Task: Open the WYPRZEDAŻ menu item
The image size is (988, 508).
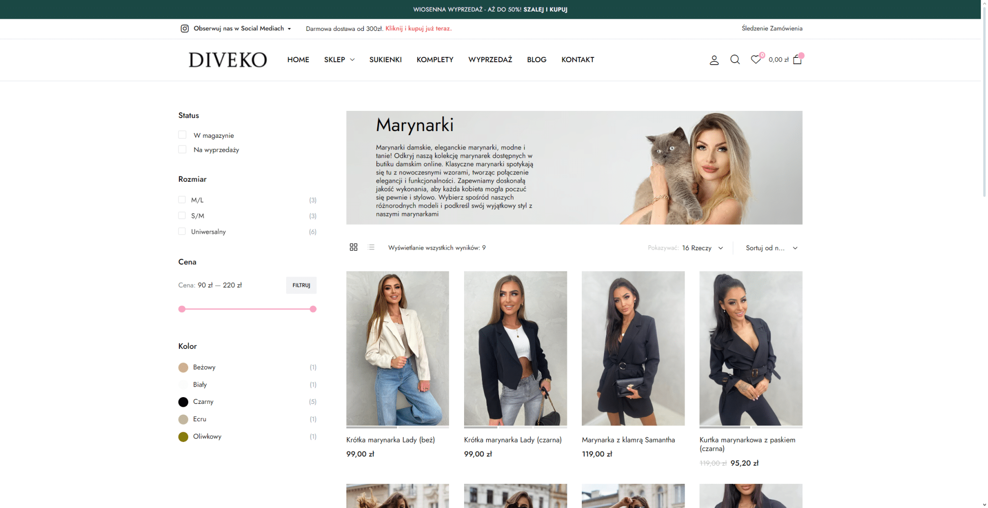Action: pos(490,60)
